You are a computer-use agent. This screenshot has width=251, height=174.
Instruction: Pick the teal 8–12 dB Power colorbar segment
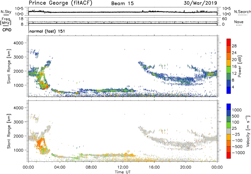coord(229,76)
